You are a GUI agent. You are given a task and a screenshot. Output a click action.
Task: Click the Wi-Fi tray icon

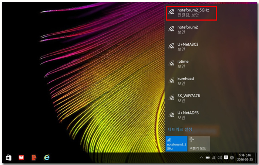tap(214, 158)
